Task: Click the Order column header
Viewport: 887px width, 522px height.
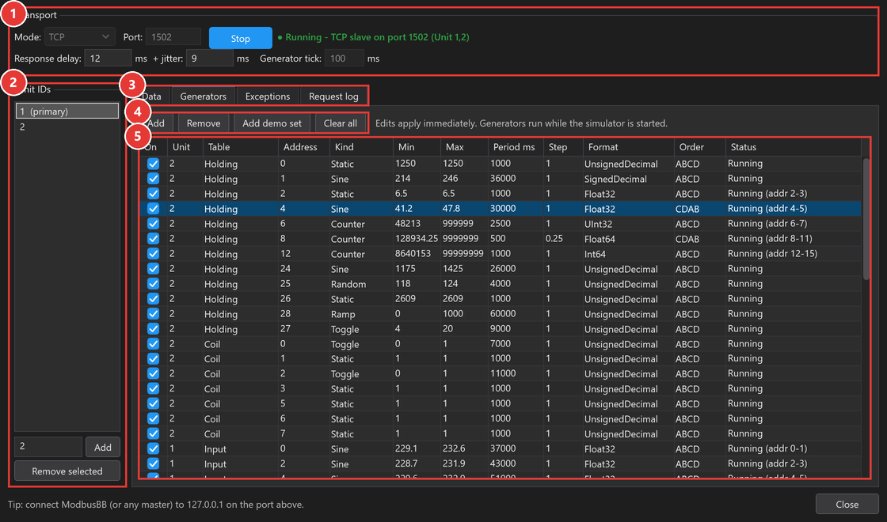Action: click(699, 147)
